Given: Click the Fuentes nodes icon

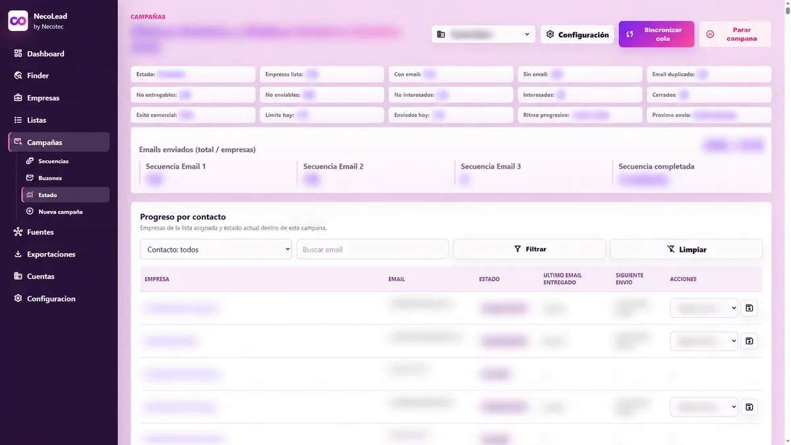Looking at the screenshot, I should click(18, 232).
